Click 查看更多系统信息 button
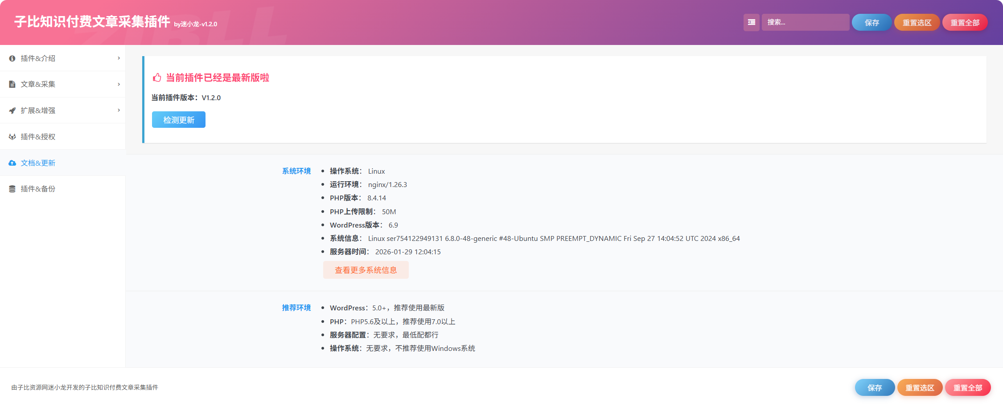This screenshot has width=1003, height=407. pos(366,270)
